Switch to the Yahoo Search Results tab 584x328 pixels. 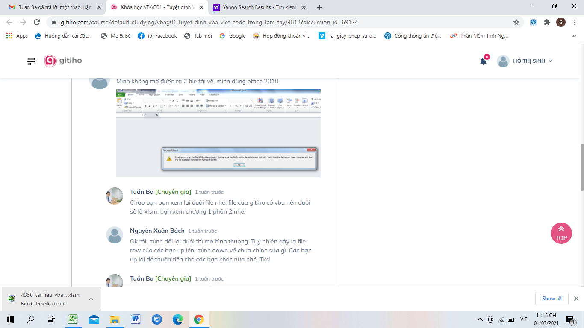coord(258,7)
